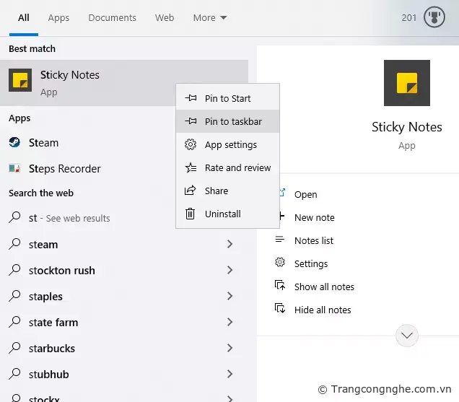Image resolution: width=459 pixels, height=402 pixels.
Task: Click the rewards medal icon at top right
Action: click(434, 17)
